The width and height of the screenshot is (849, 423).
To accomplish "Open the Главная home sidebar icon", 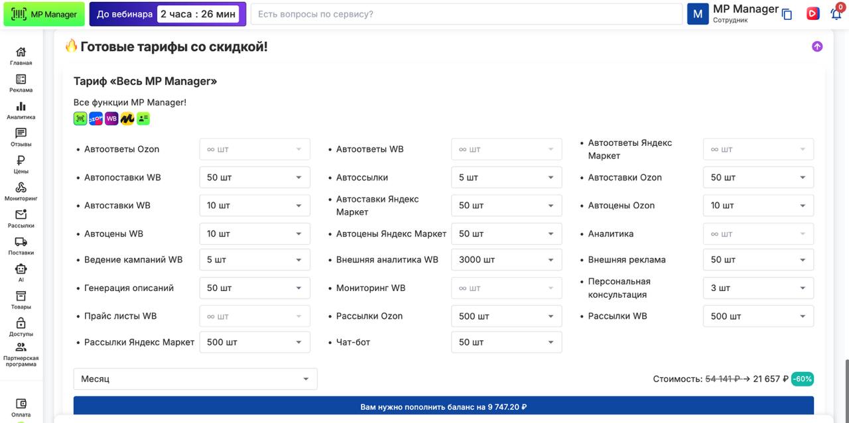I will 21,56.
